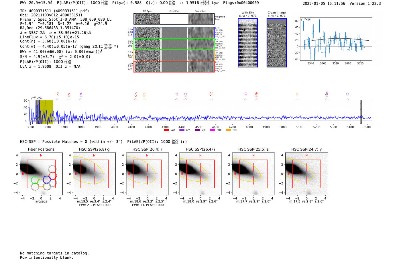Click the blue-bordered 2D spectrum fiber row
Viewport: 401px width, 273px height.
(x=174, y=33)
